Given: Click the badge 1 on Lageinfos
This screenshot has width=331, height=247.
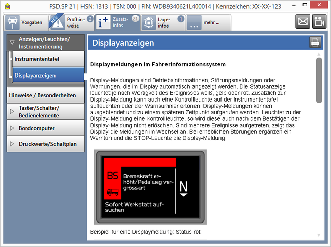Looking at the screenshot, I should pos(181,19).
